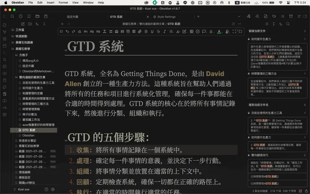Screen dimensions: 310x194
Task: Toggle strikethrough formatting in toolbar
Action: coord(158,32)
